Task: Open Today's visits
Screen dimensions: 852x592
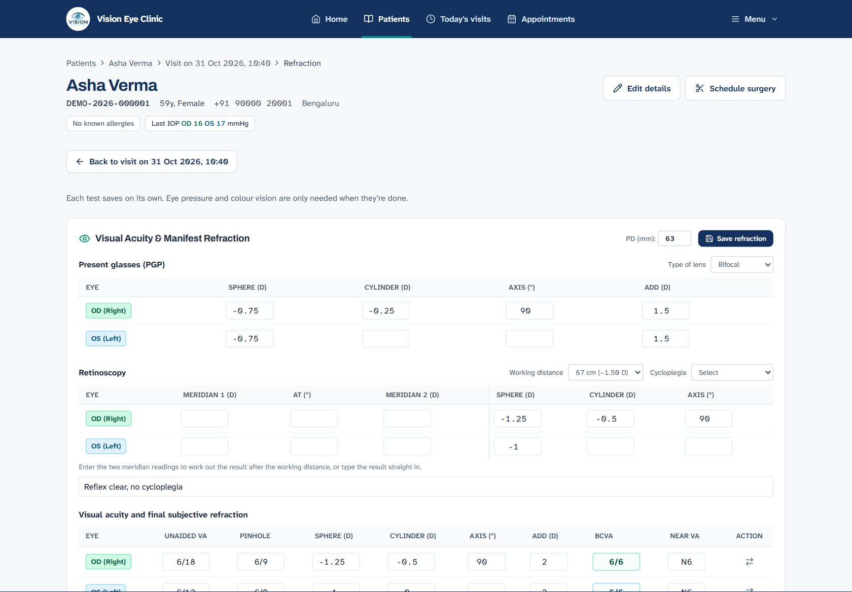Action: coord(458,19)
